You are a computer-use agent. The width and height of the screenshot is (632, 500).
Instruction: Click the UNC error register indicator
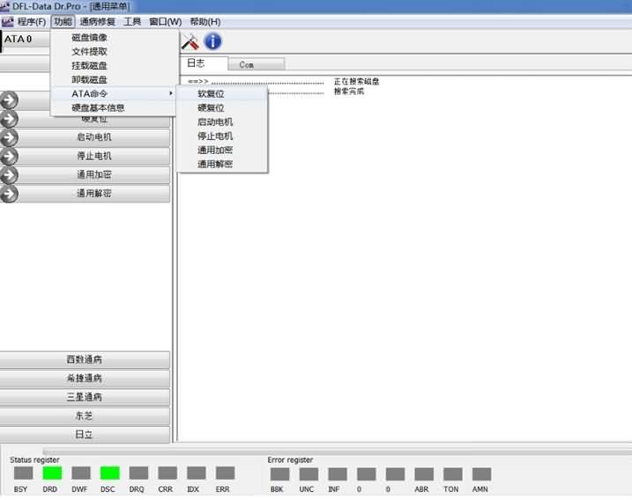click(309, 474)
